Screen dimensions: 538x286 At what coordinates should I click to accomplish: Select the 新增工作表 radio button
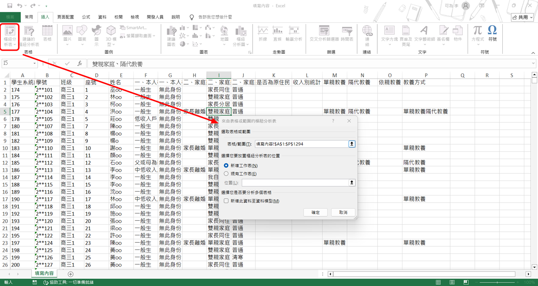[226, 166]
